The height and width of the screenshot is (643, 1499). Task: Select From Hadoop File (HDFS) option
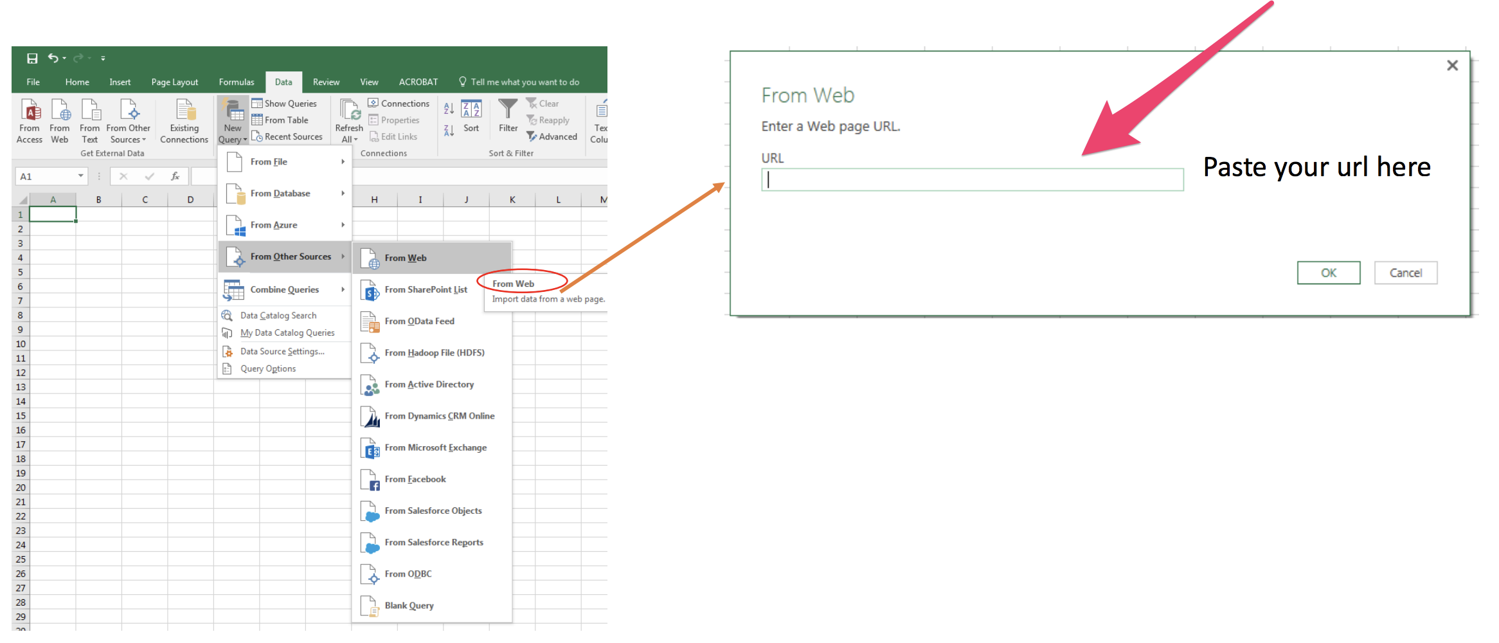point(432,353)
